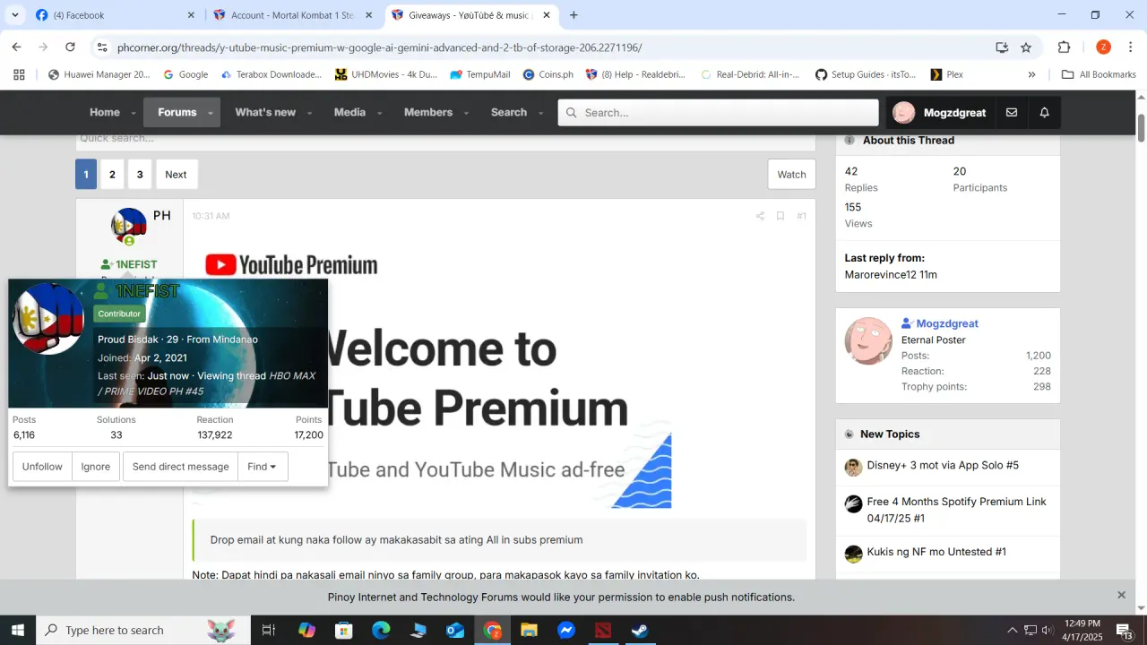Open What's new nav item
This screenshot has width=1147, height=645.
265,113
